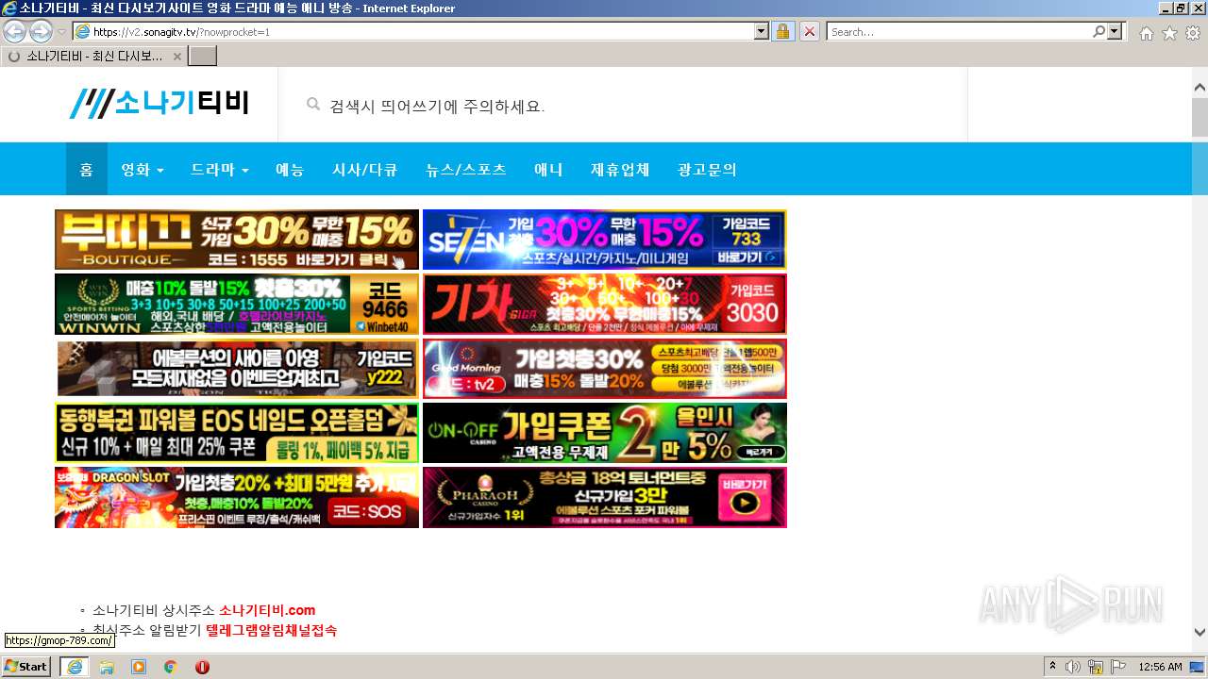Launch Chrome from the taskbar

171,667
